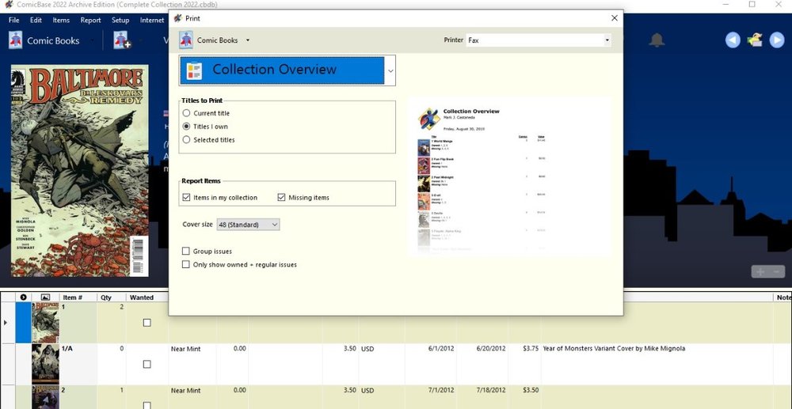Choose the Selected titles option
Viewport: 792px width, 409px height.
pyautogui.click(x=187, y=140)
